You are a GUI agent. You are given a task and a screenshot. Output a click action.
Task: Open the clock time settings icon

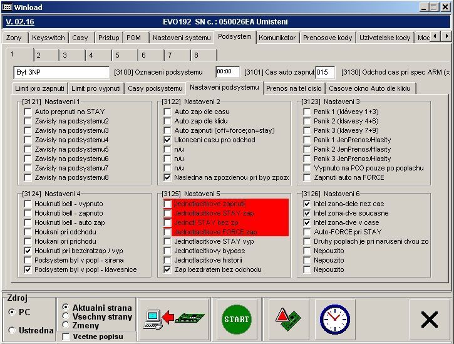[334, 320]
